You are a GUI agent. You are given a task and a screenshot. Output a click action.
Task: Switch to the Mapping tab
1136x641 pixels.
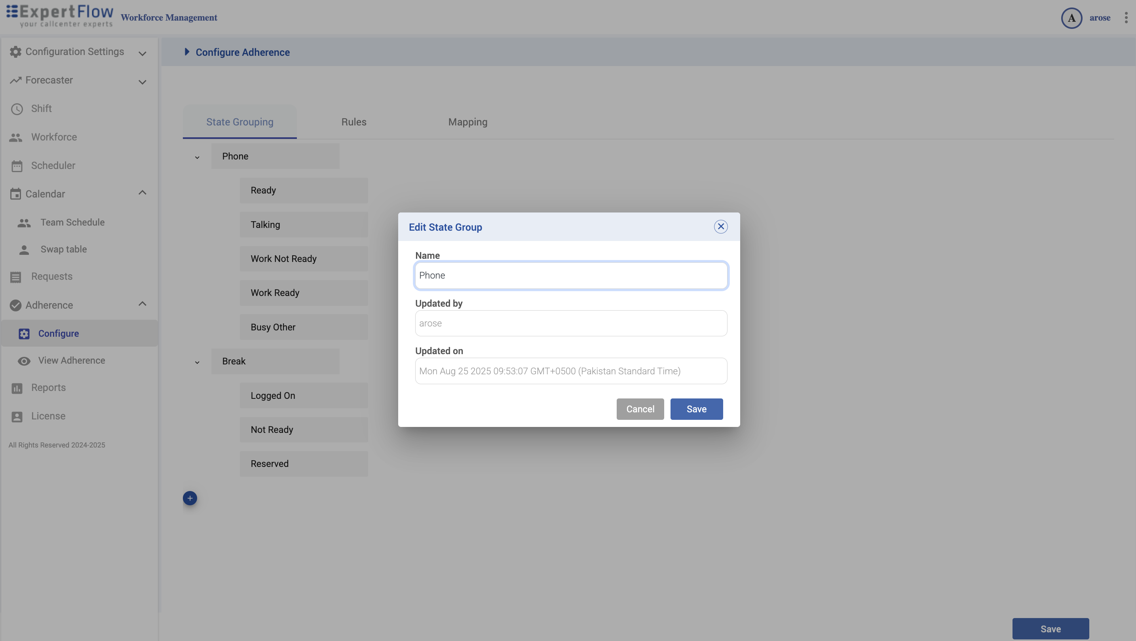tap(467, 122)
